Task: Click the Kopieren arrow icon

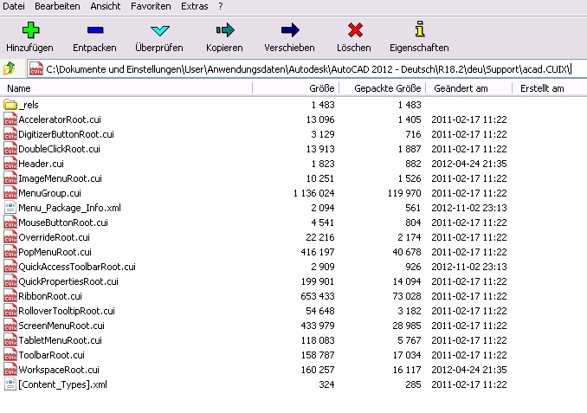Action: point(224,30)
